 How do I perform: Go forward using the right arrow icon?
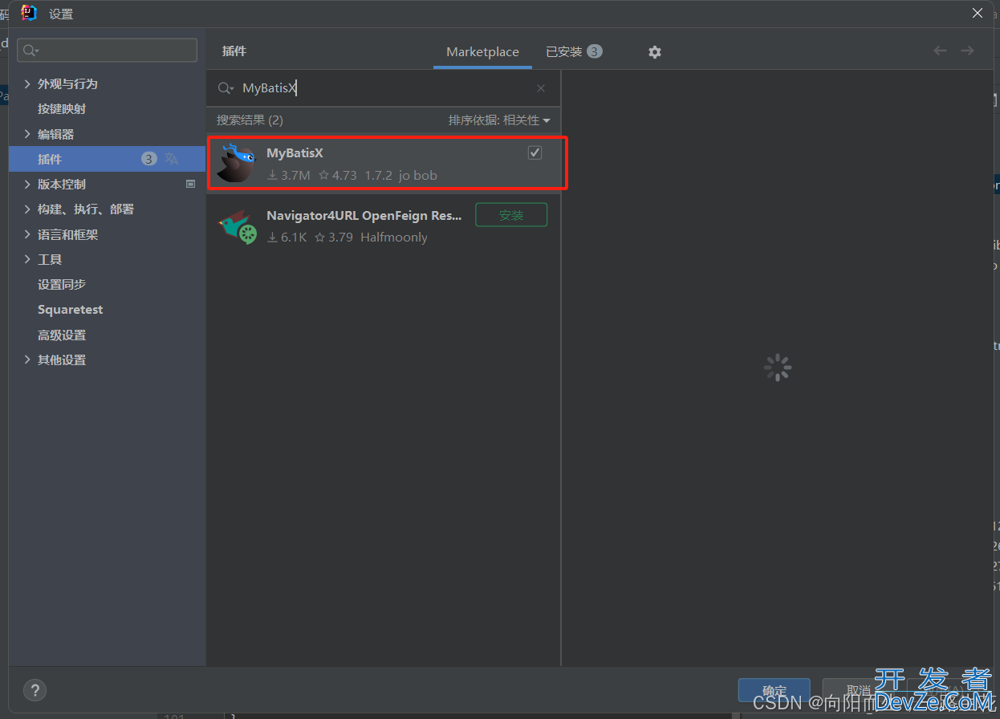click(968, 51)
